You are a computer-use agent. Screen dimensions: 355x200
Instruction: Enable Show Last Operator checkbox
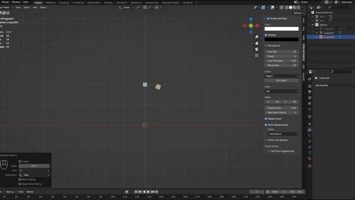click(266, 140)
